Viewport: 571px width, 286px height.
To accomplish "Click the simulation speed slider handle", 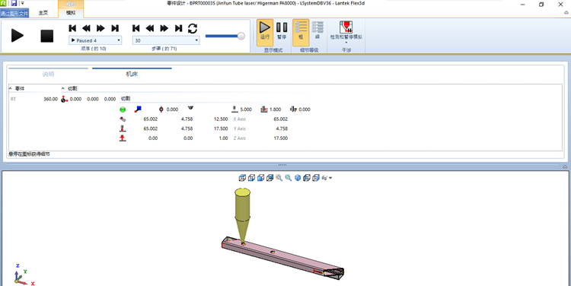I will (241, 36).
